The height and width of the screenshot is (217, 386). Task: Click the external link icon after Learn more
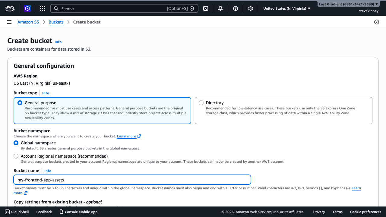coord(139,136)
